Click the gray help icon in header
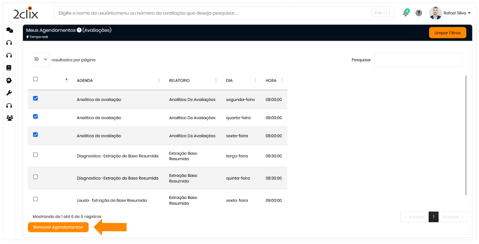Viewport: 479px width, 244px height. click(419, 13)
